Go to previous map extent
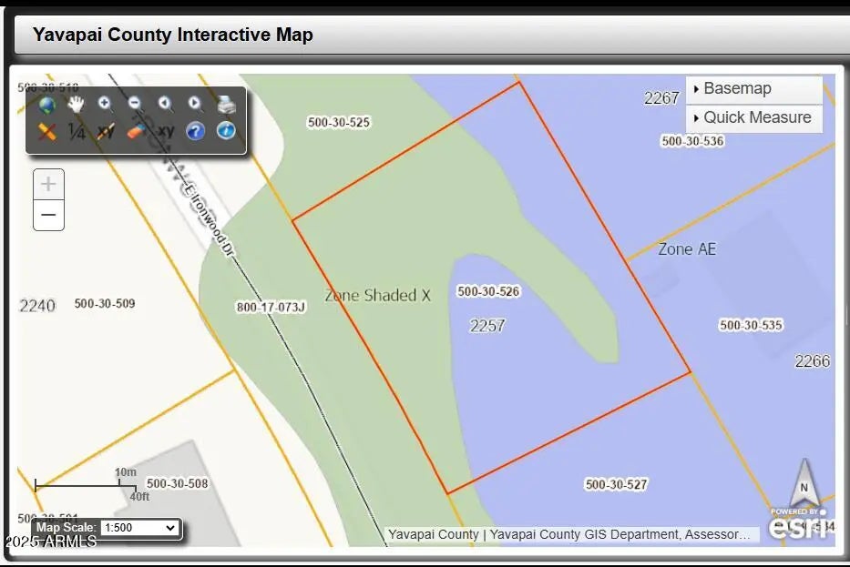Screen dimensions: 850x567 pyautogui.click(x=165, y=104)
